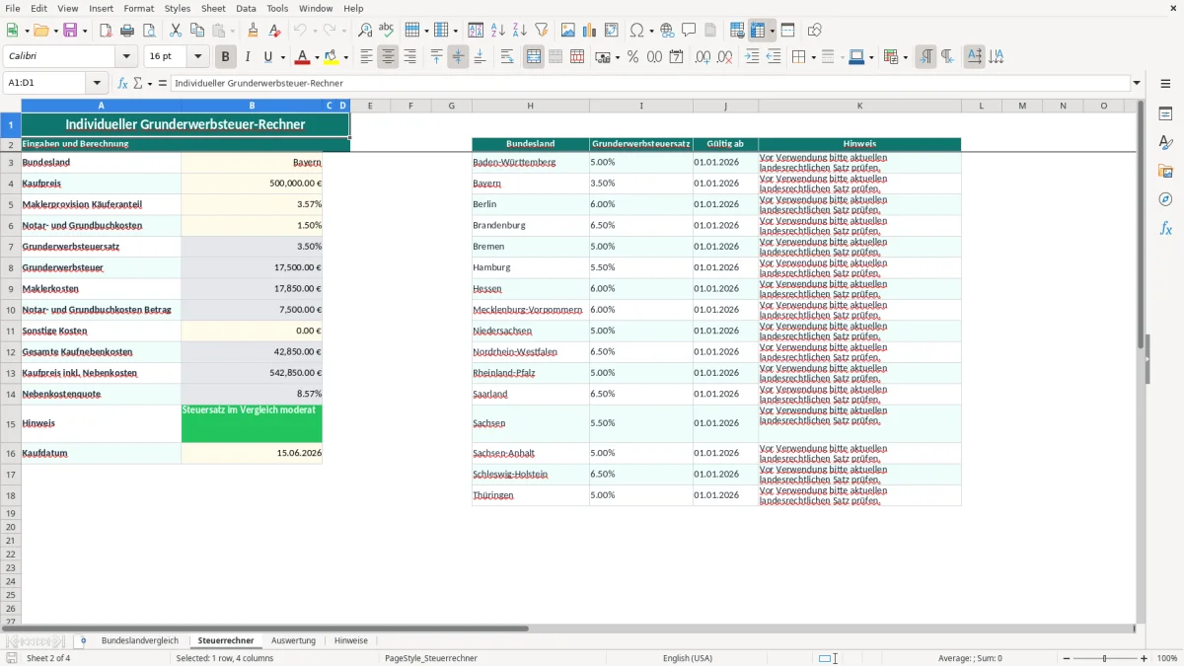
Task: Format as date icon
Action: pos(676,57)
